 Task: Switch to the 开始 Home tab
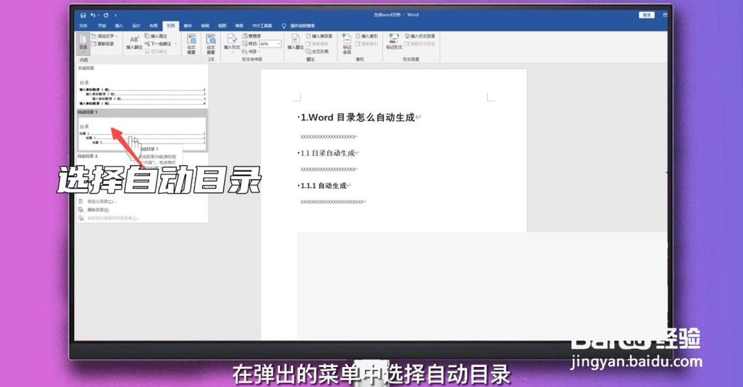point(102,25)
